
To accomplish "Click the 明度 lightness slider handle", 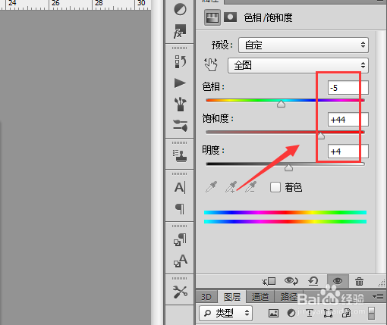I will pos(288,167).
